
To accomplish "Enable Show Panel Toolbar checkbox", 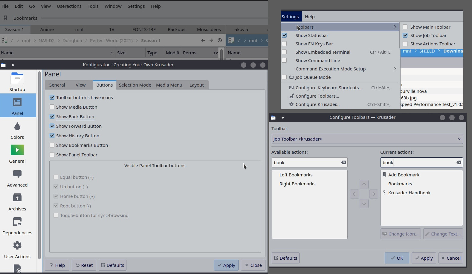I will coord(52,155).
